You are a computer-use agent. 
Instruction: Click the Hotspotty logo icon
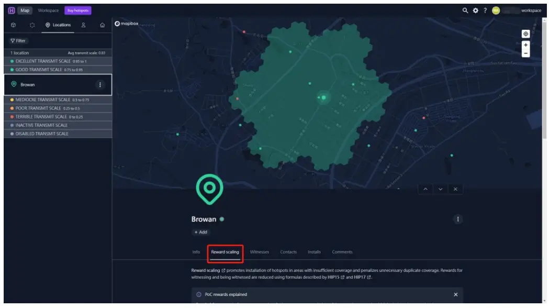point(11,10)
